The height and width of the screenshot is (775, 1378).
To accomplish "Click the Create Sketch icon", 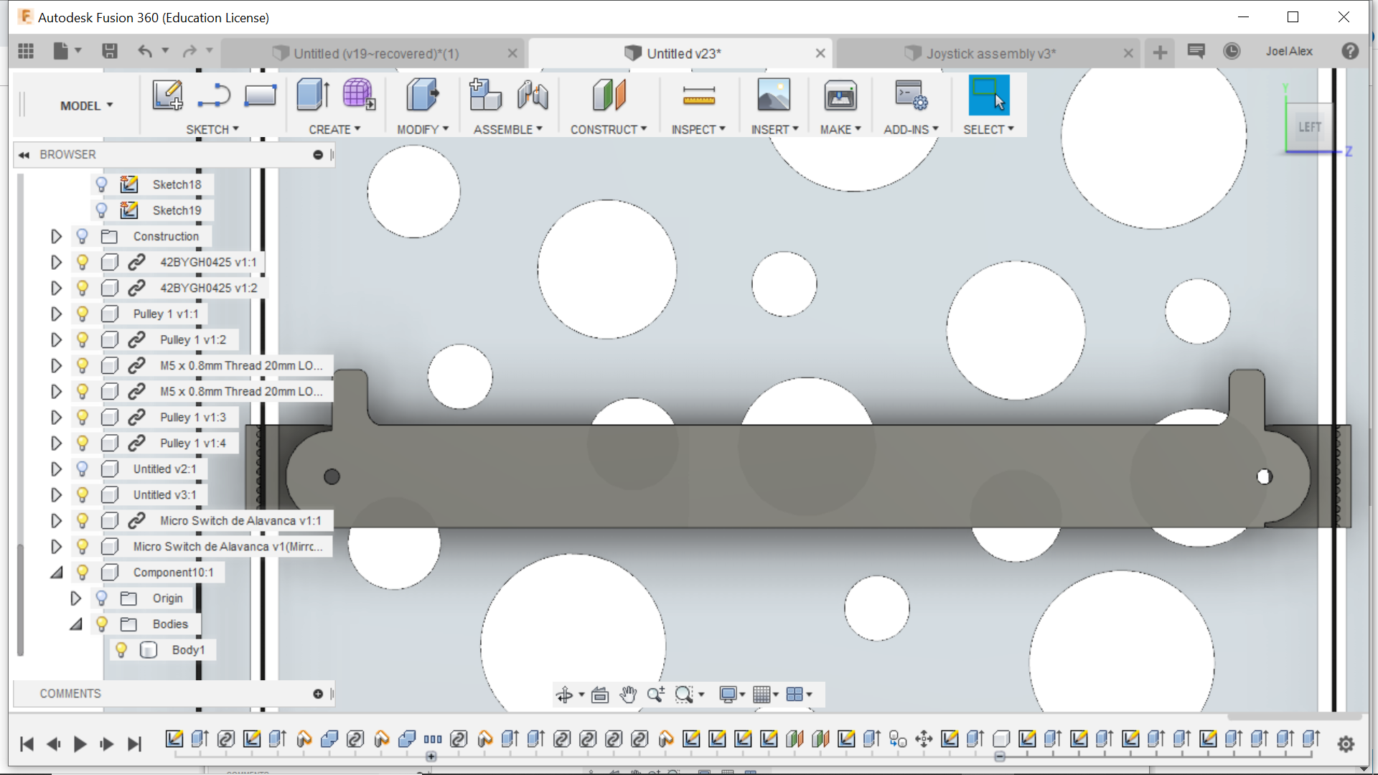I will tap(167, 95).
